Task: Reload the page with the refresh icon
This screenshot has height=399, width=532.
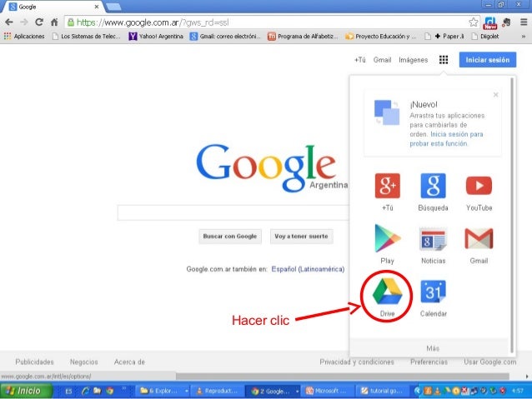Action: click(39, 22)
